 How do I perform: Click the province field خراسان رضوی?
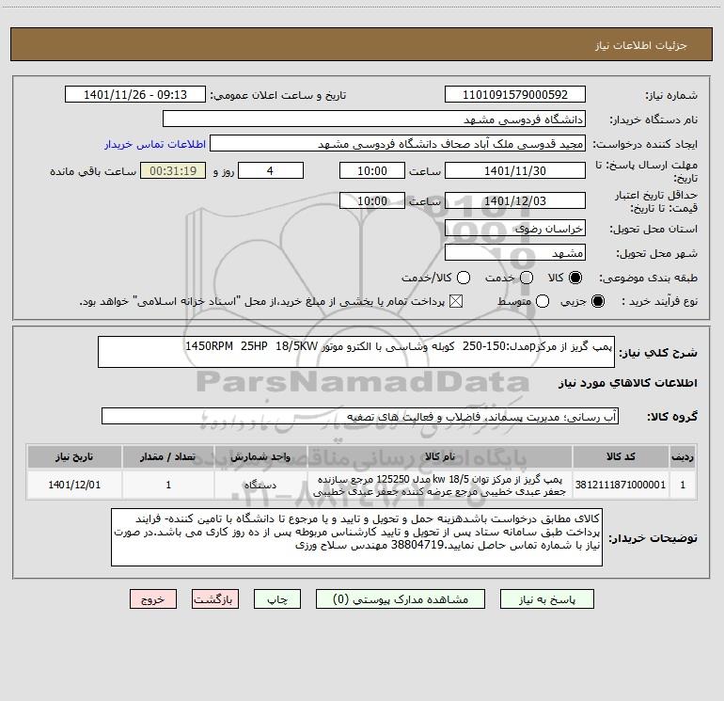point(515,228)
